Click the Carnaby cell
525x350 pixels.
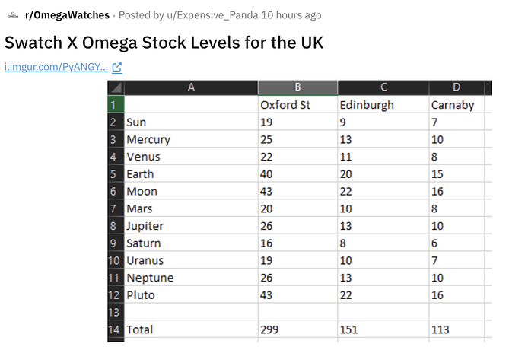tap(457, 104)
